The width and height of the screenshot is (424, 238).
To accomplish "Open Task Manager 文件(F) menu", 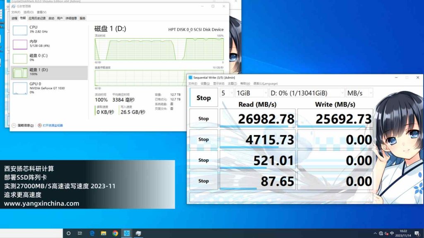I will click(x=16, y=12).
